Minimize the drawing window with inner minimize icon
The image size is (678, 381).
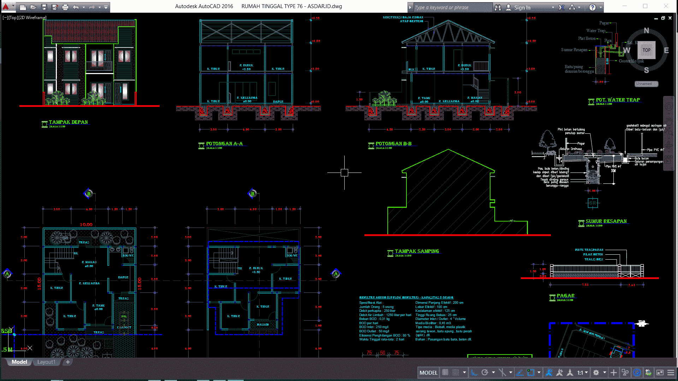coord(656,18)
